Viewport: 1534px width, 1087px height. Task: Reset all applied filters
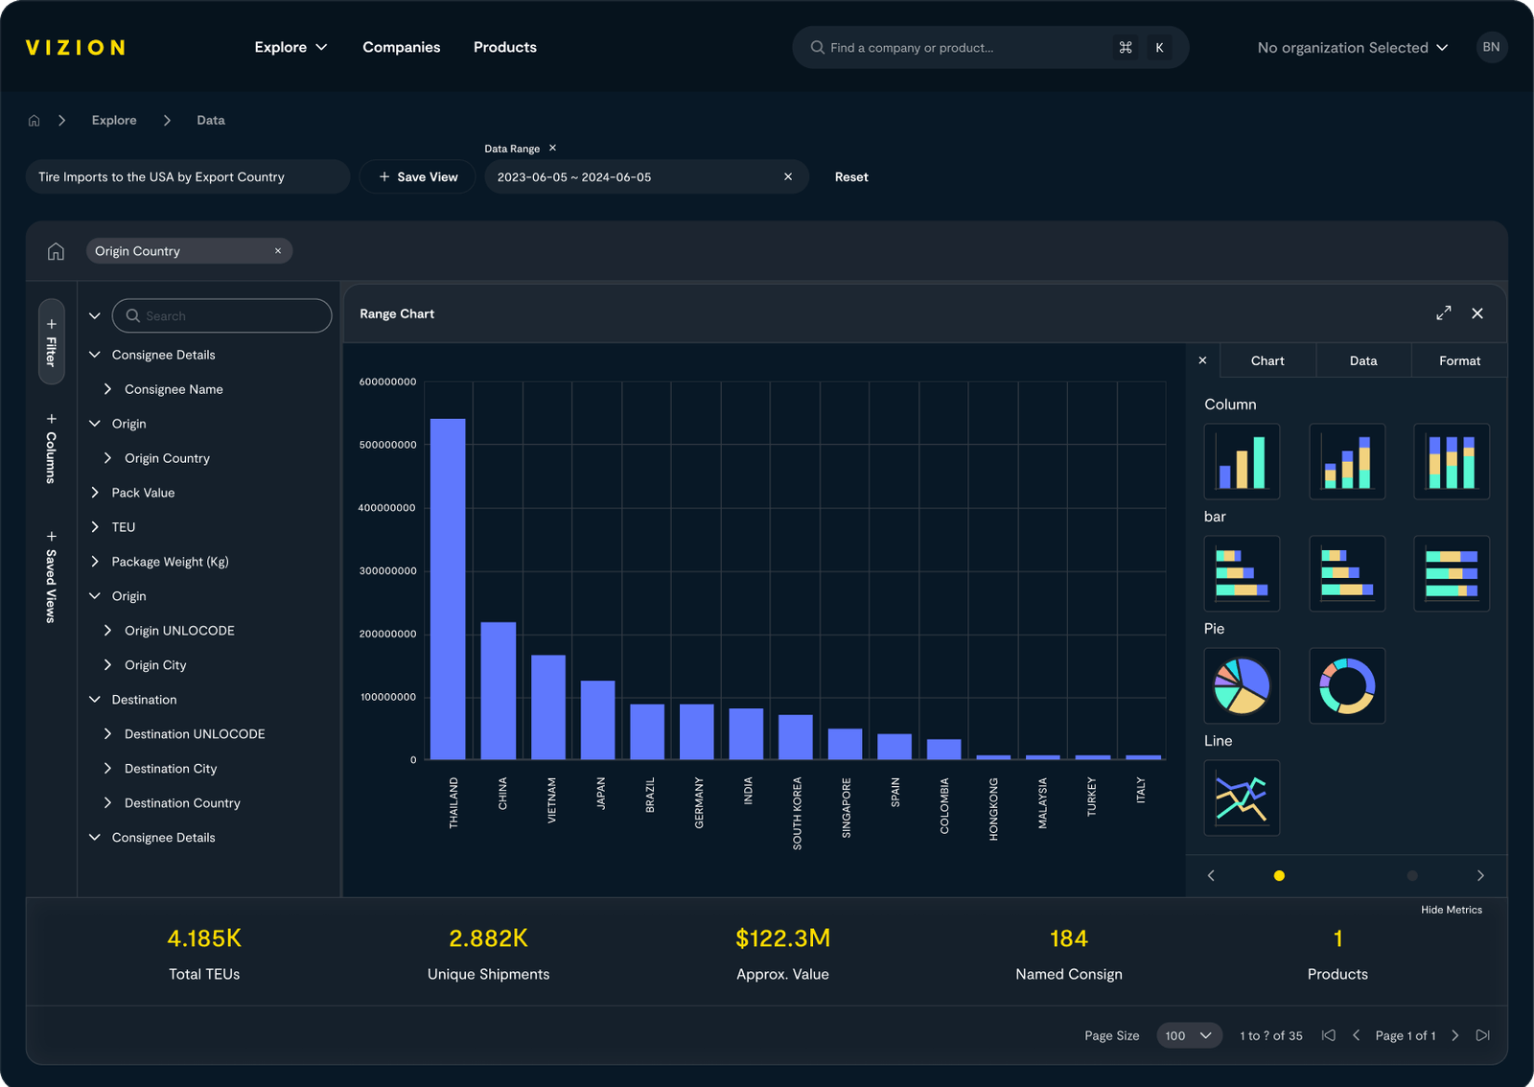[850, 176]
